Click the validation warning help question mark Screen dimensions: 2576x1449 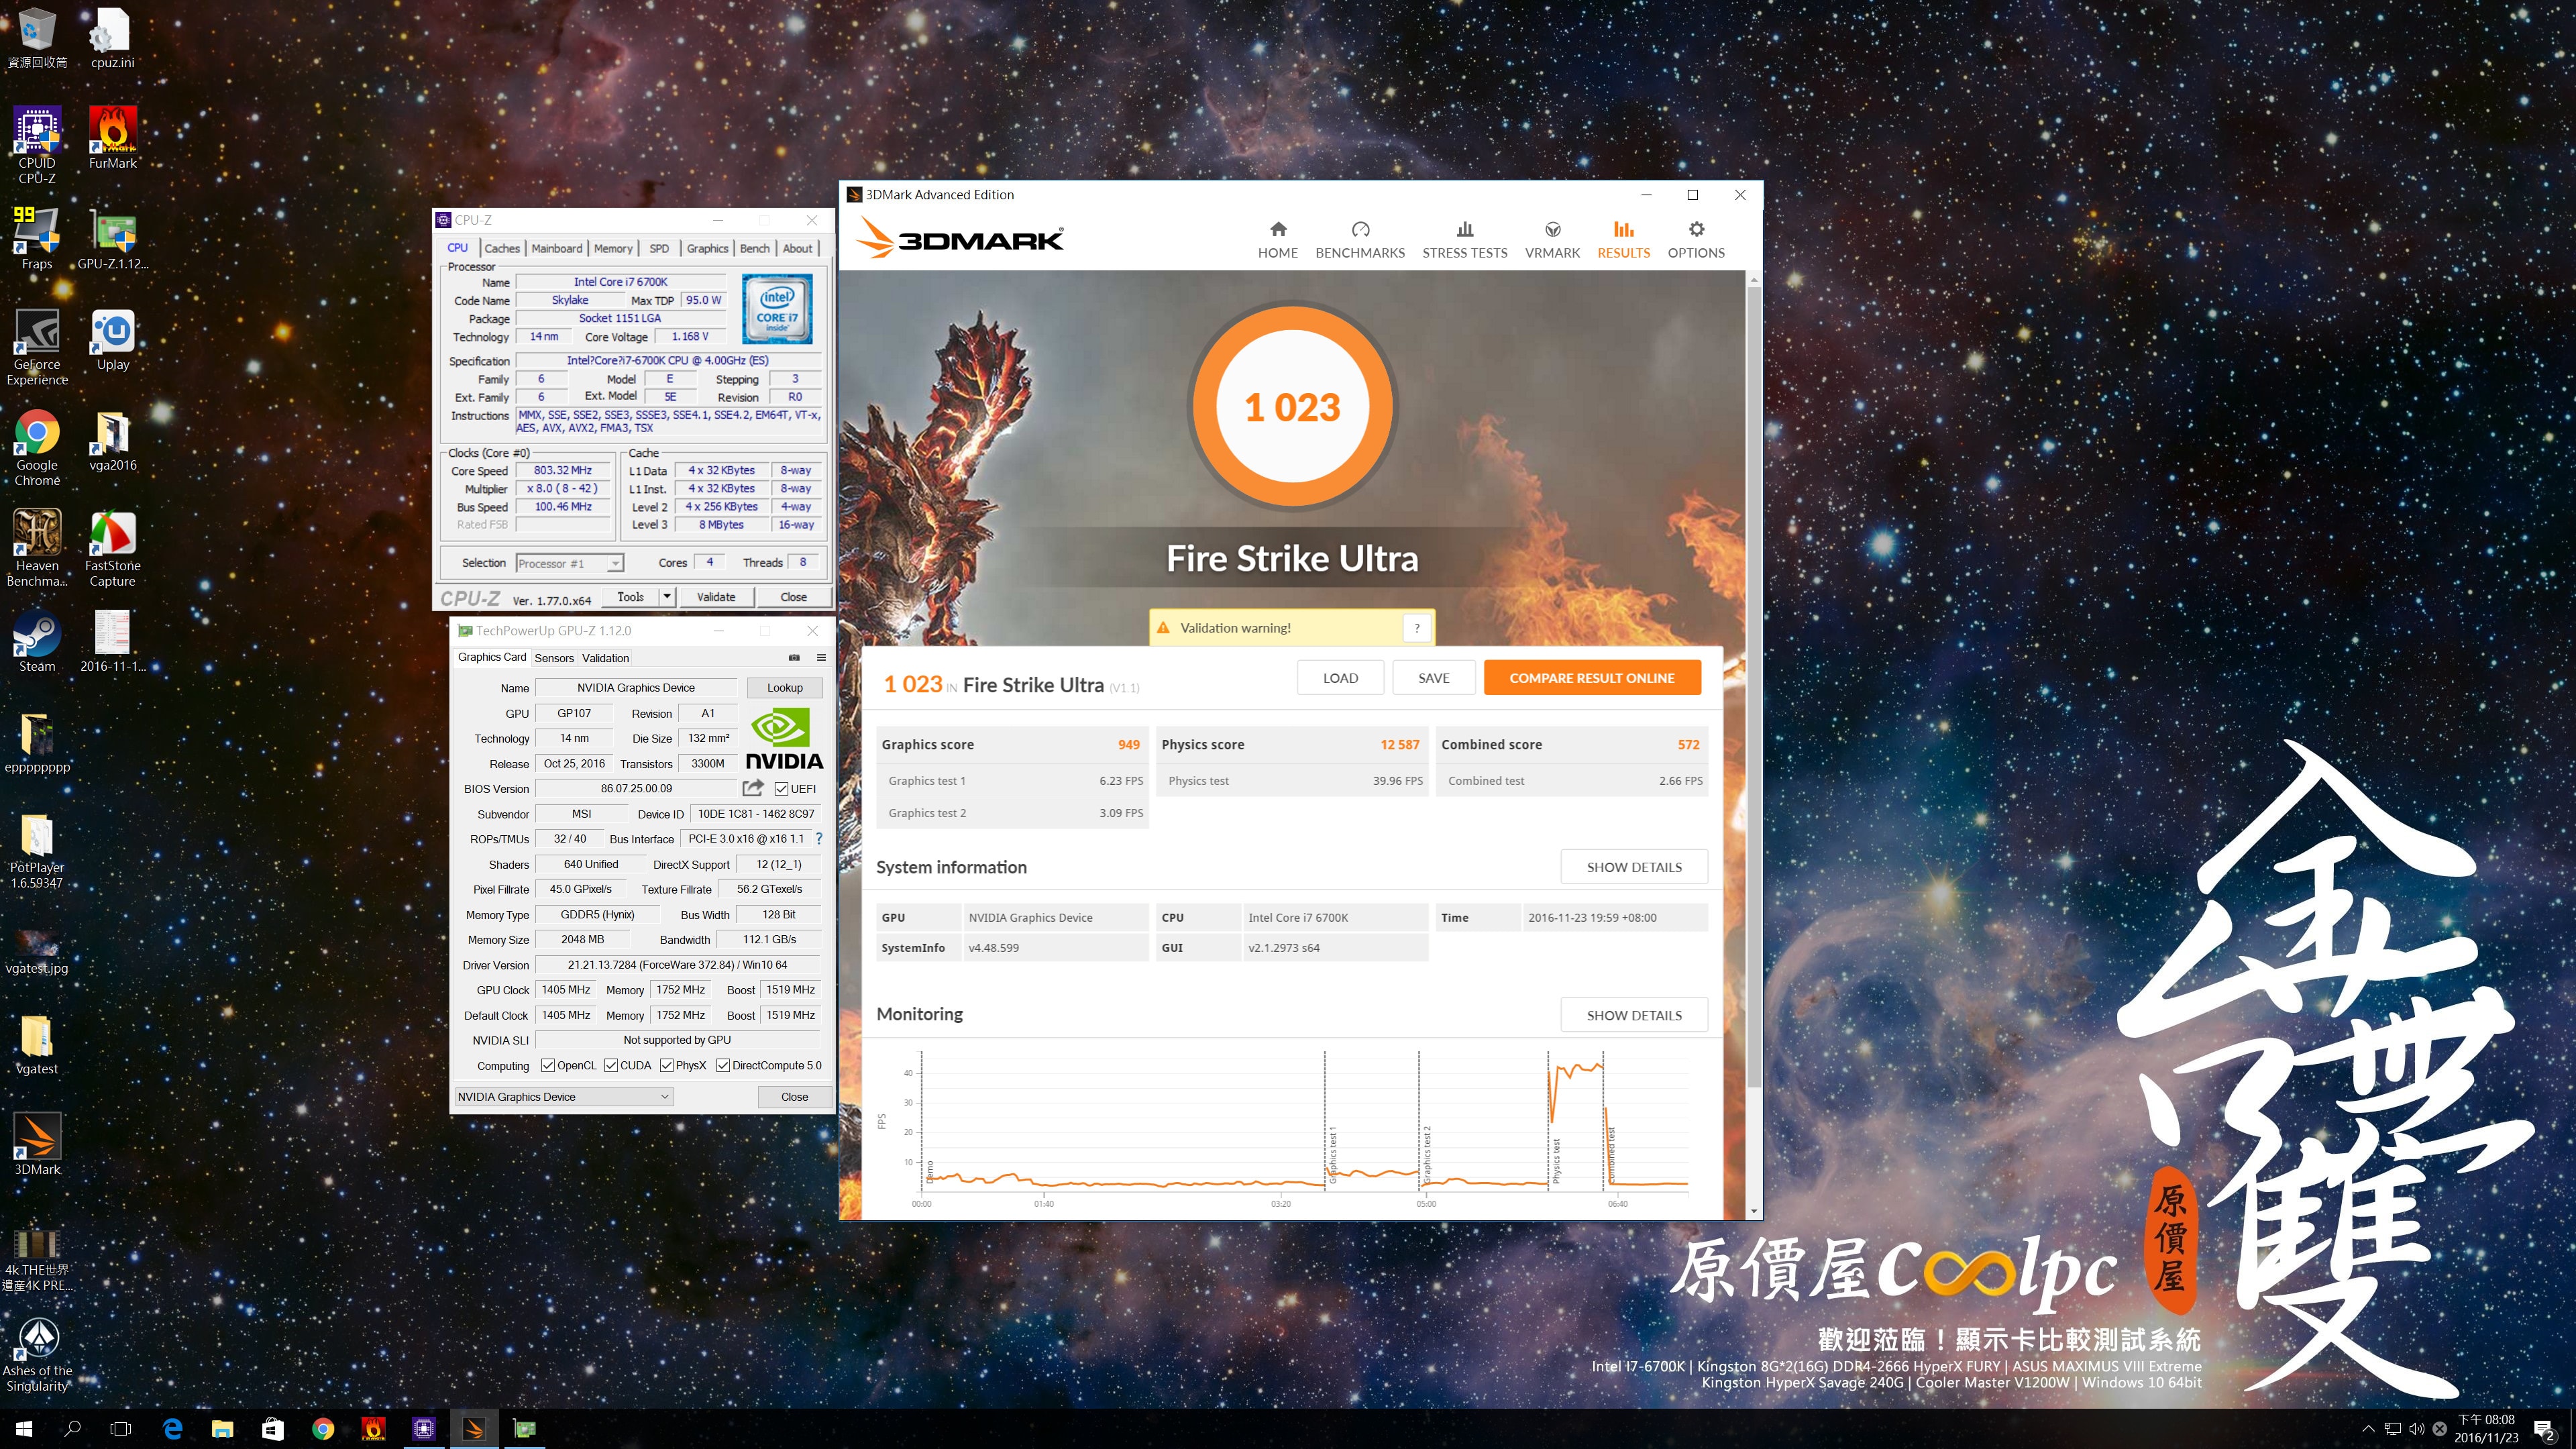[1416, 628]
